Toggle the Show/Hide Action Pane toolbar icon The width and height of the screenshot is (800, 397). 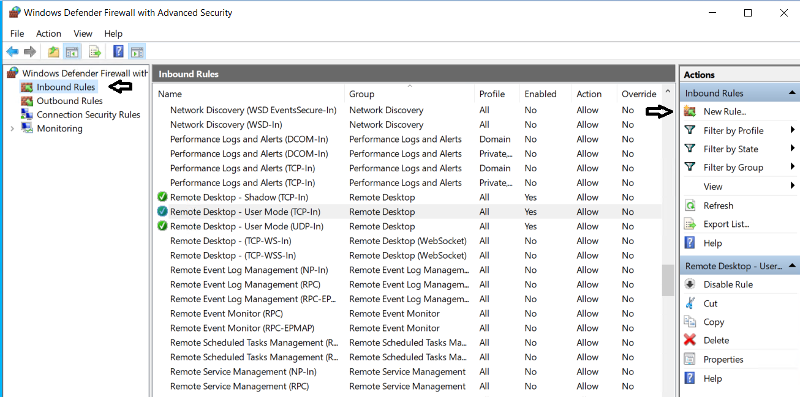coord(137,52)
